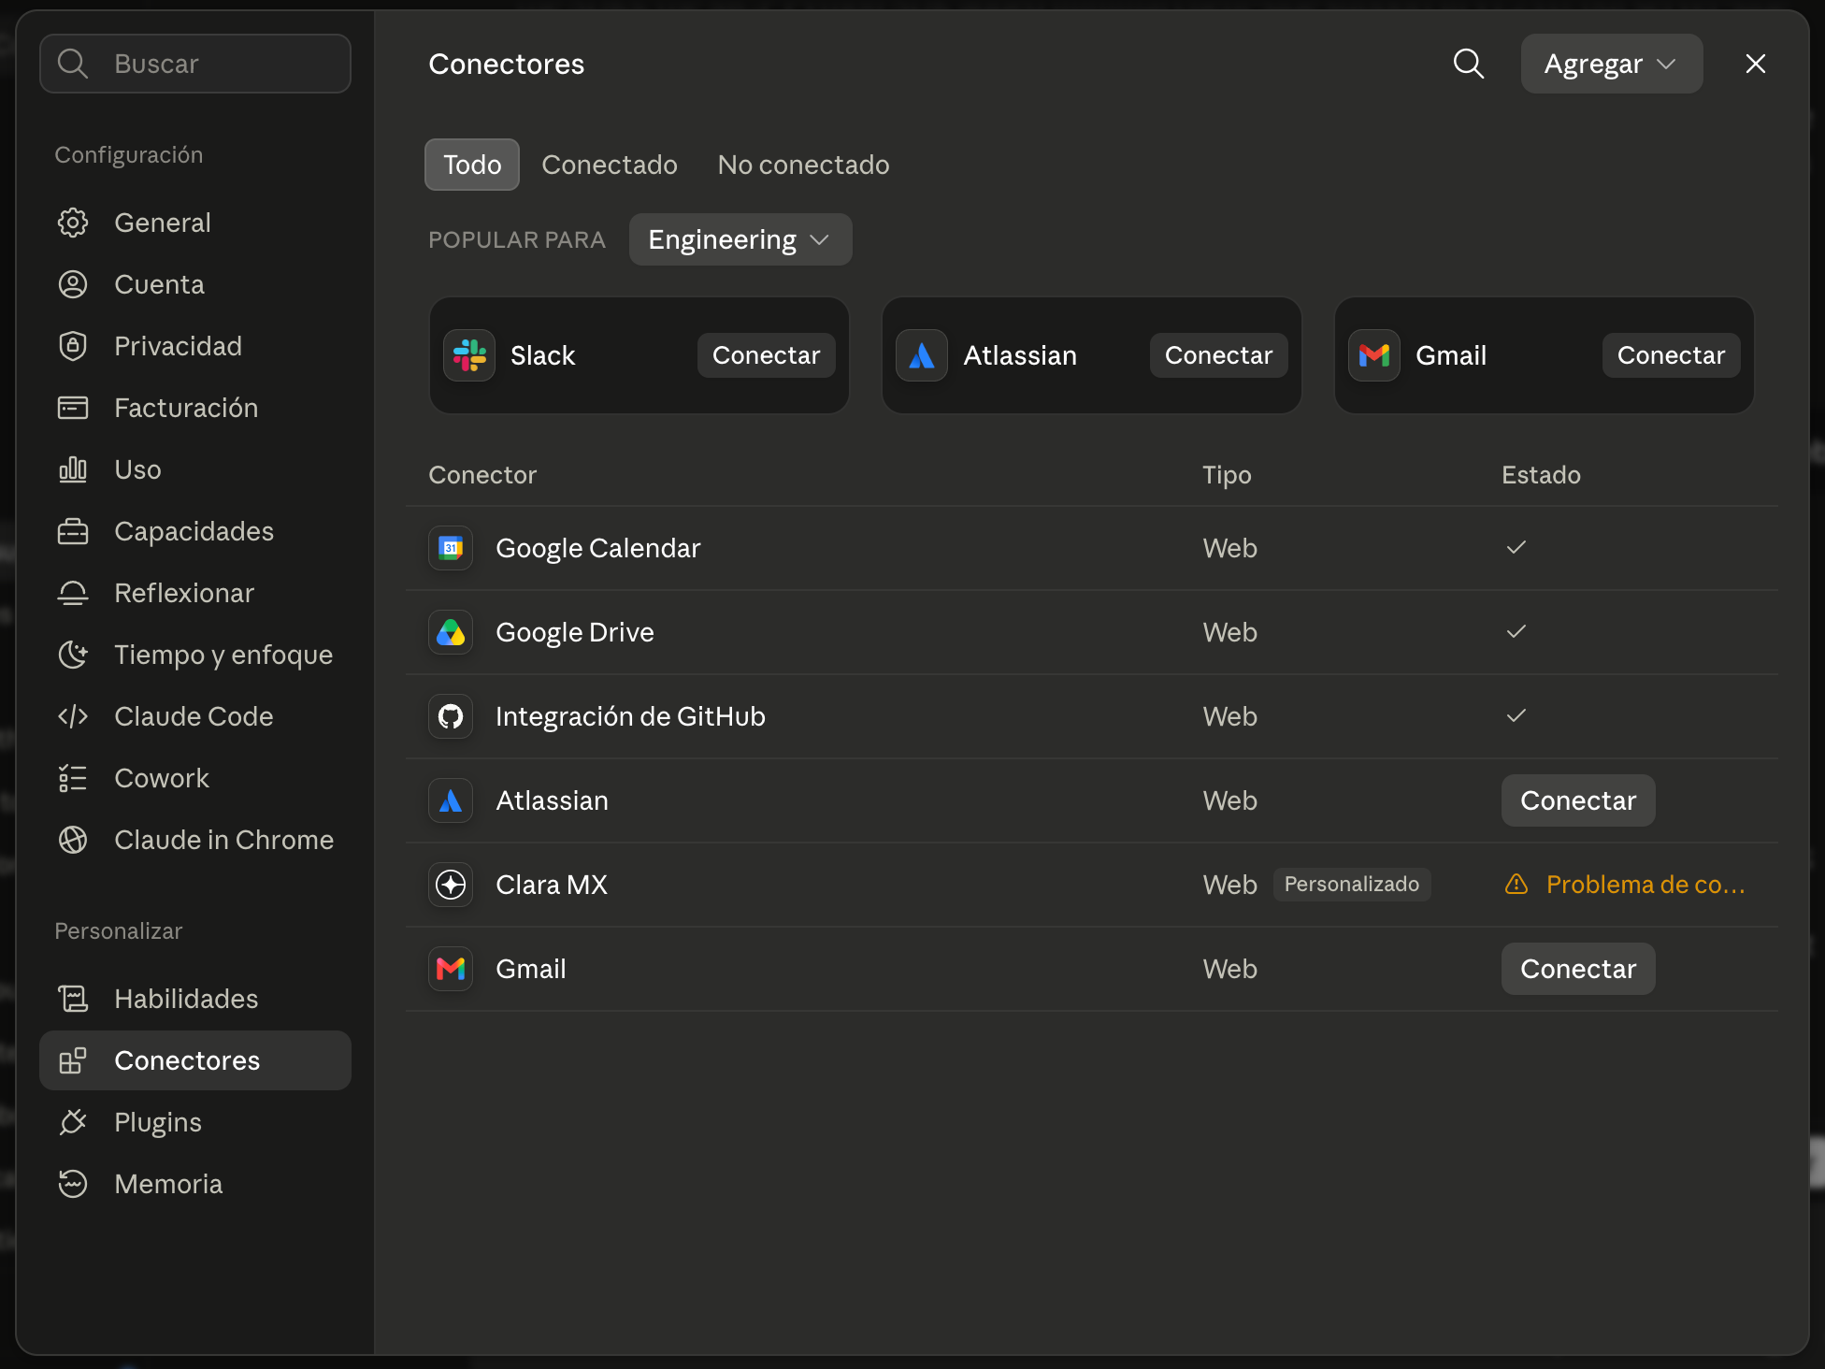
Task: Click Conectar on the Slack card
Action: 766,355
